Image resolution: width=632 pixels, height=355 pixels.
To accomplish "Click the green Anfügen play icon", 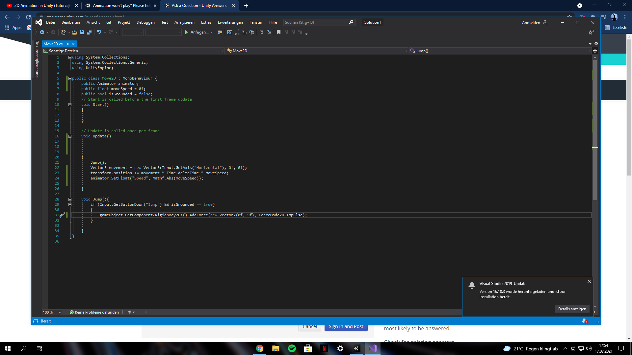I will (x=187, y=32).
